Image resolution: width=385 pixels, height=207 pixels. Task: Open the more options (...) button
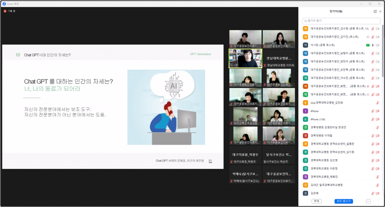(x=368, y=201)
